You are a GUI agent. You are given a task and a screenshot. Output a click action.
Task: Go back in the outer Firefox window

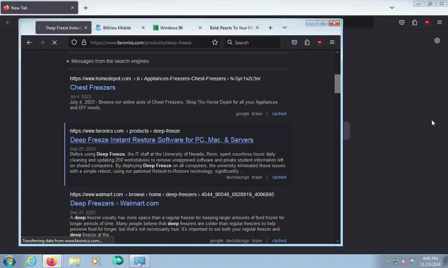click(x=8, y=23)
